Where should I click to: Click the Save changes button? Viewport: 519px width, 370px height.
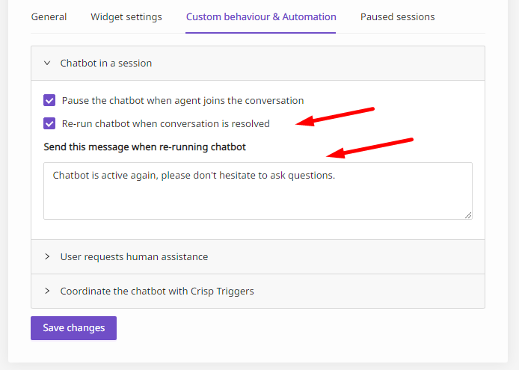73,328
